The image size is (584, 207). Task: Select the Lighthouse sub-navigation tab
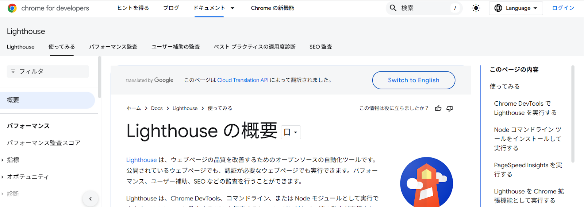[x=21, y=47]
